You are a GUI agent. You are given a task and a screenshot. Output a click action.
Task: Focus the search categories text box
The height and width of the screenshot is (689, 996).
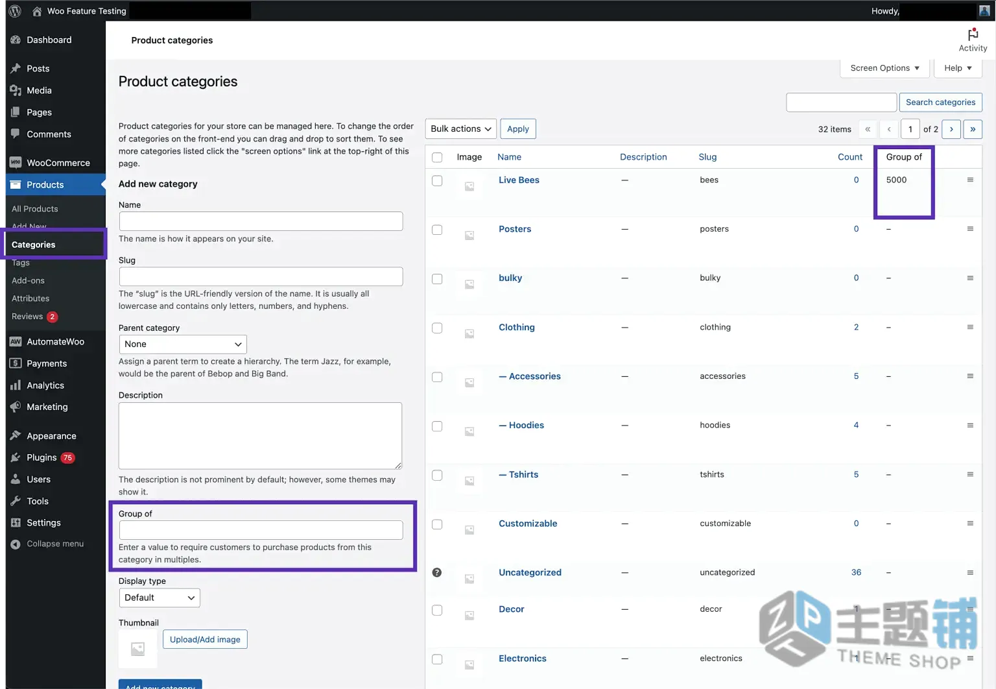point(841,103)
